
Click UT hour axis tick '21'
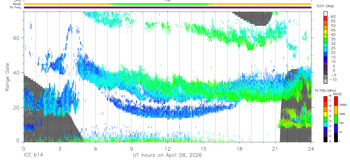point(275,149)
